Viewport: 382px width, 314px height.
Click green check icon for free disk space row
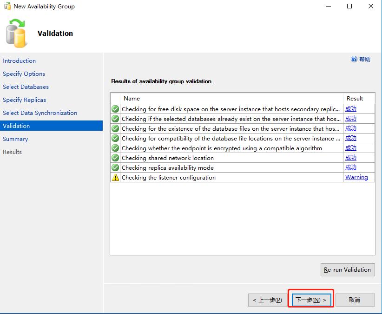coord(115,109)
